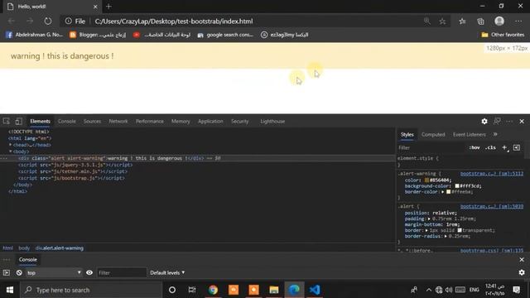
Task: Open the Lighthouse tab
Action: coord(272,121)
